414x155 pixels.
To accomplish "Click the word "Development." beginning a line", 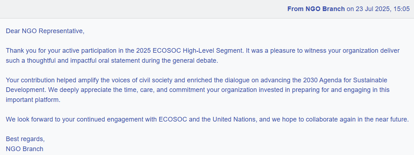I will (x=26, y=90).
